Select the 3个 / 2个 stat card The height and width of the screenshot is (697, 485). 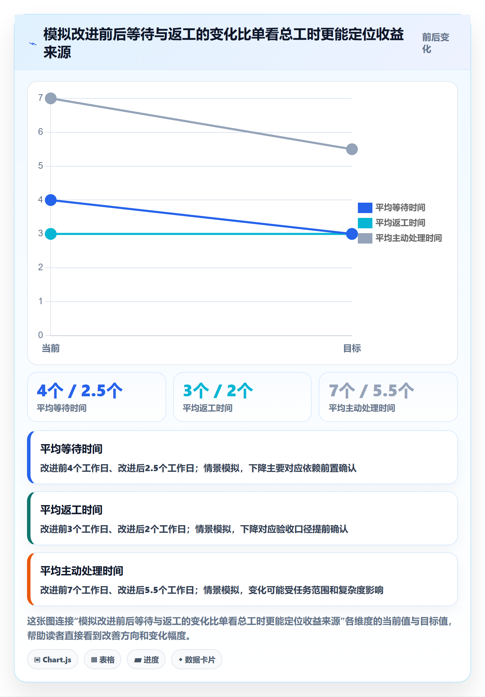pyautogui.click(x=242, y=397)
